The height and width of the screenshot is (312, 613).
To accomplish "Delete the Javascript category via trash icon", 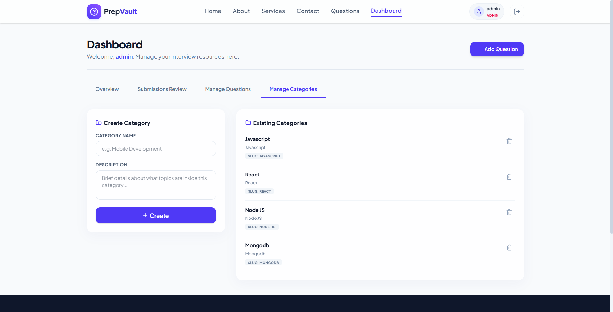I will coord(509,141).
